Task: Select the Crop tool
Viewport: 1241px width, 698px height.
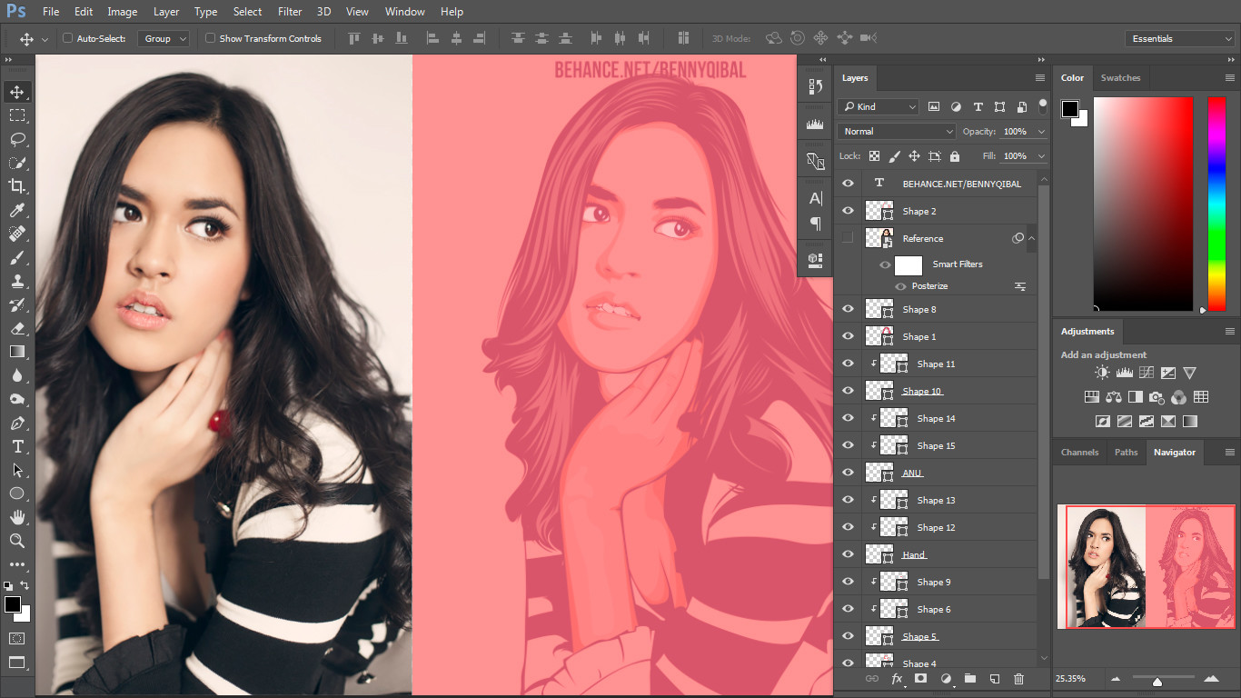Action: click(17, 186)
